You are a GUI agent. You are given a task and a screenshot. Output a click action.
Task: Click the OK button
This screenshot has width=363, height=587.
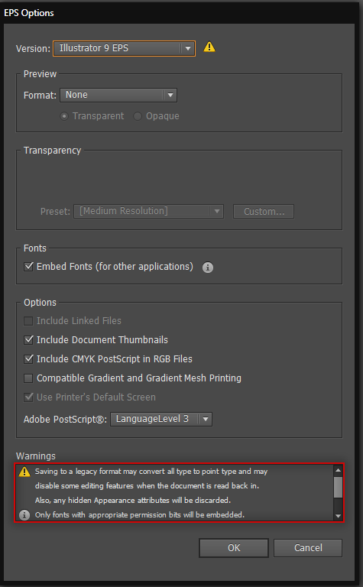coord(234,548)
